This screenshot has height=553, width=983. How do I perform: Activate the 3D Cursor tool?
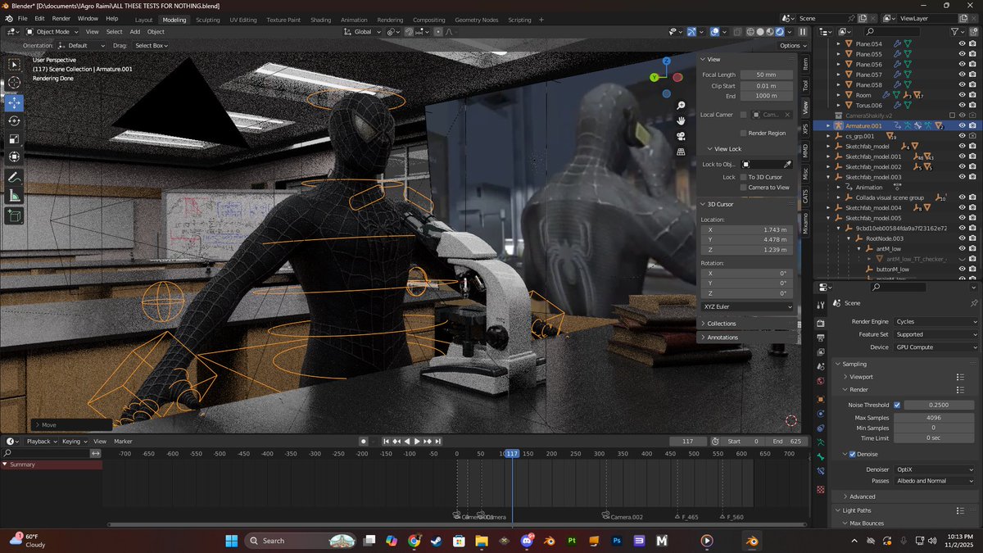click(x=15, y=83)
